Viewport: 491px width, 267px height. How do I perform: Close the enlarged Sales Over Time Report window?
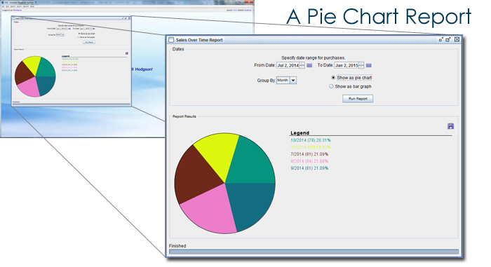tap(457, 39)
